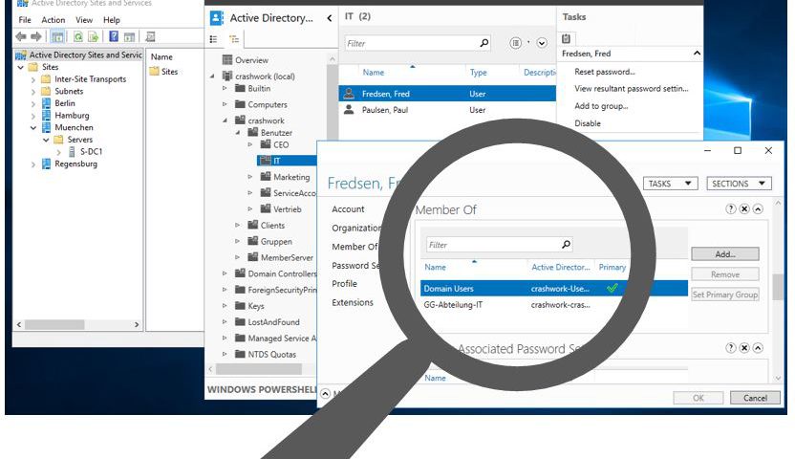Open the Sites folder in the right pane
Viewport: 795px width, 459px height.
163,72
